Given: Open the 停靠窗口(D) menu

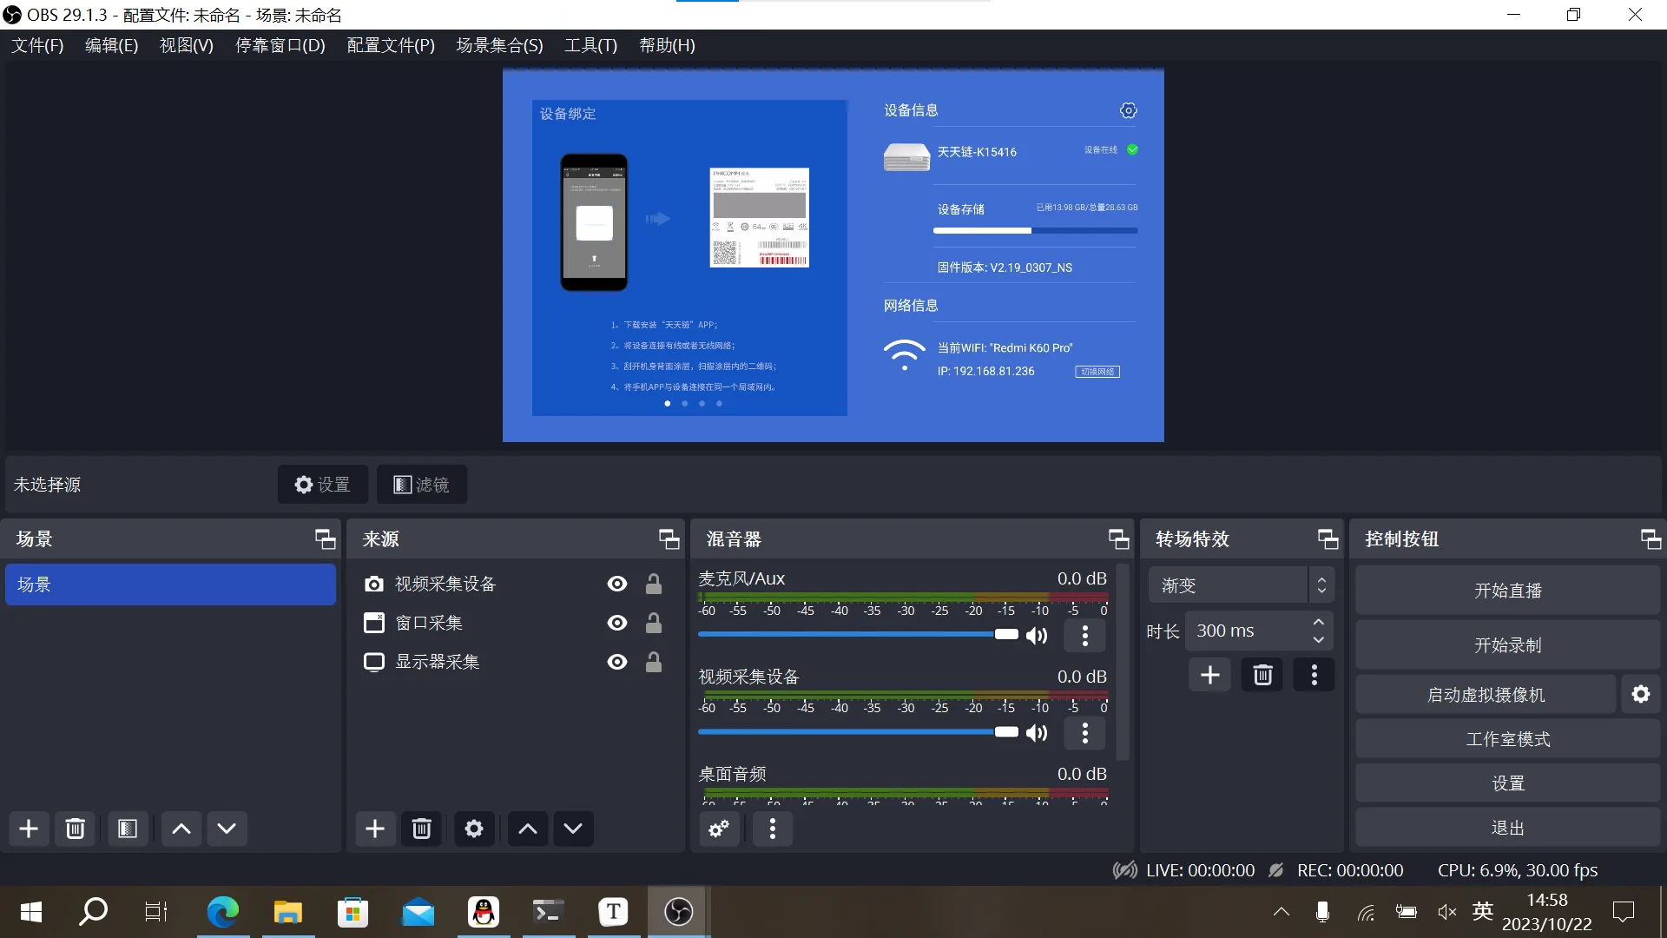Looking at the screenshot, I should (280, 45).
